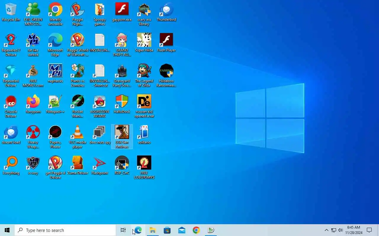Select the 'fat like darkok' shortcut
Viewport: 379px width, 236px height.
pos(33,45)
